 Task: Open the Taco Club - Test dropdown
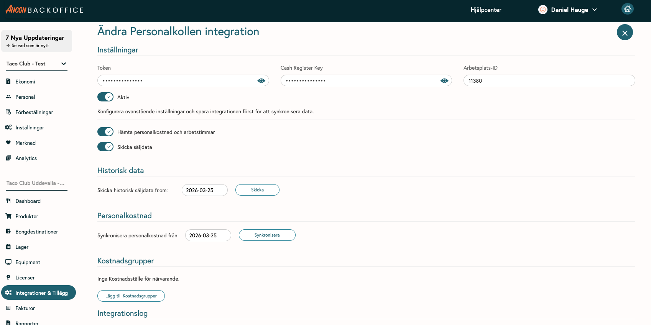[x=36, y=64]
